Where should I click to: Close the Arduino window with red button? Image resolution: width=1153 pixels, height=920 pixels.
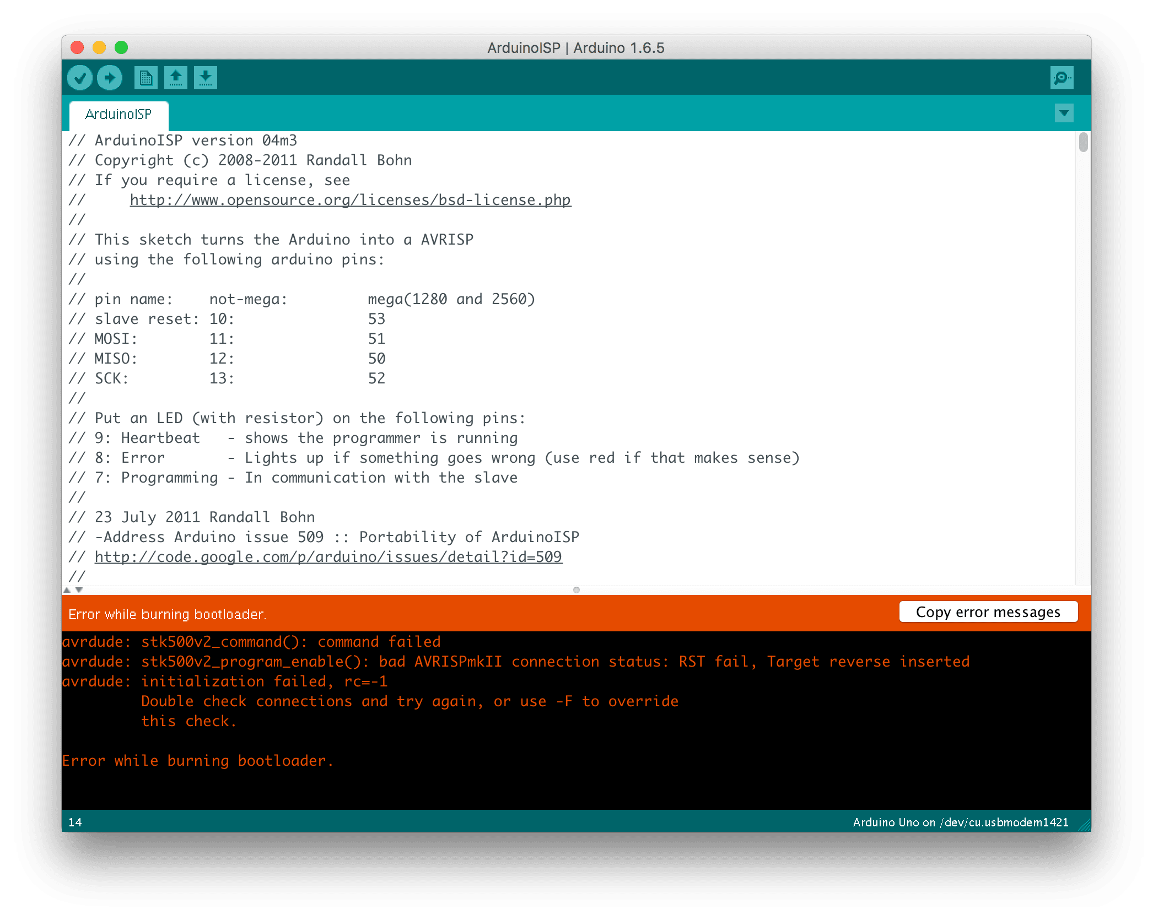(x=77, y=47)
